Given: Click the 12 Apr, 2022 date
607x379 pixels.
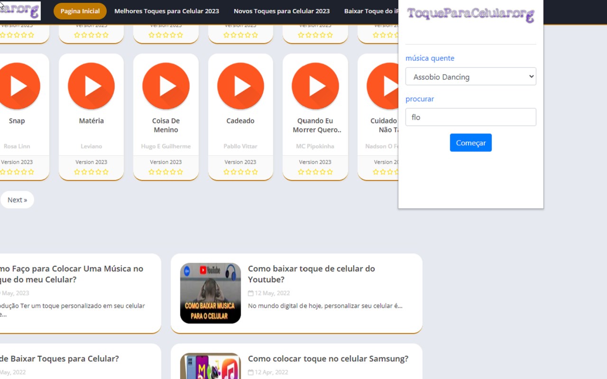Looking at the screenshot, I should coord(268,372).
